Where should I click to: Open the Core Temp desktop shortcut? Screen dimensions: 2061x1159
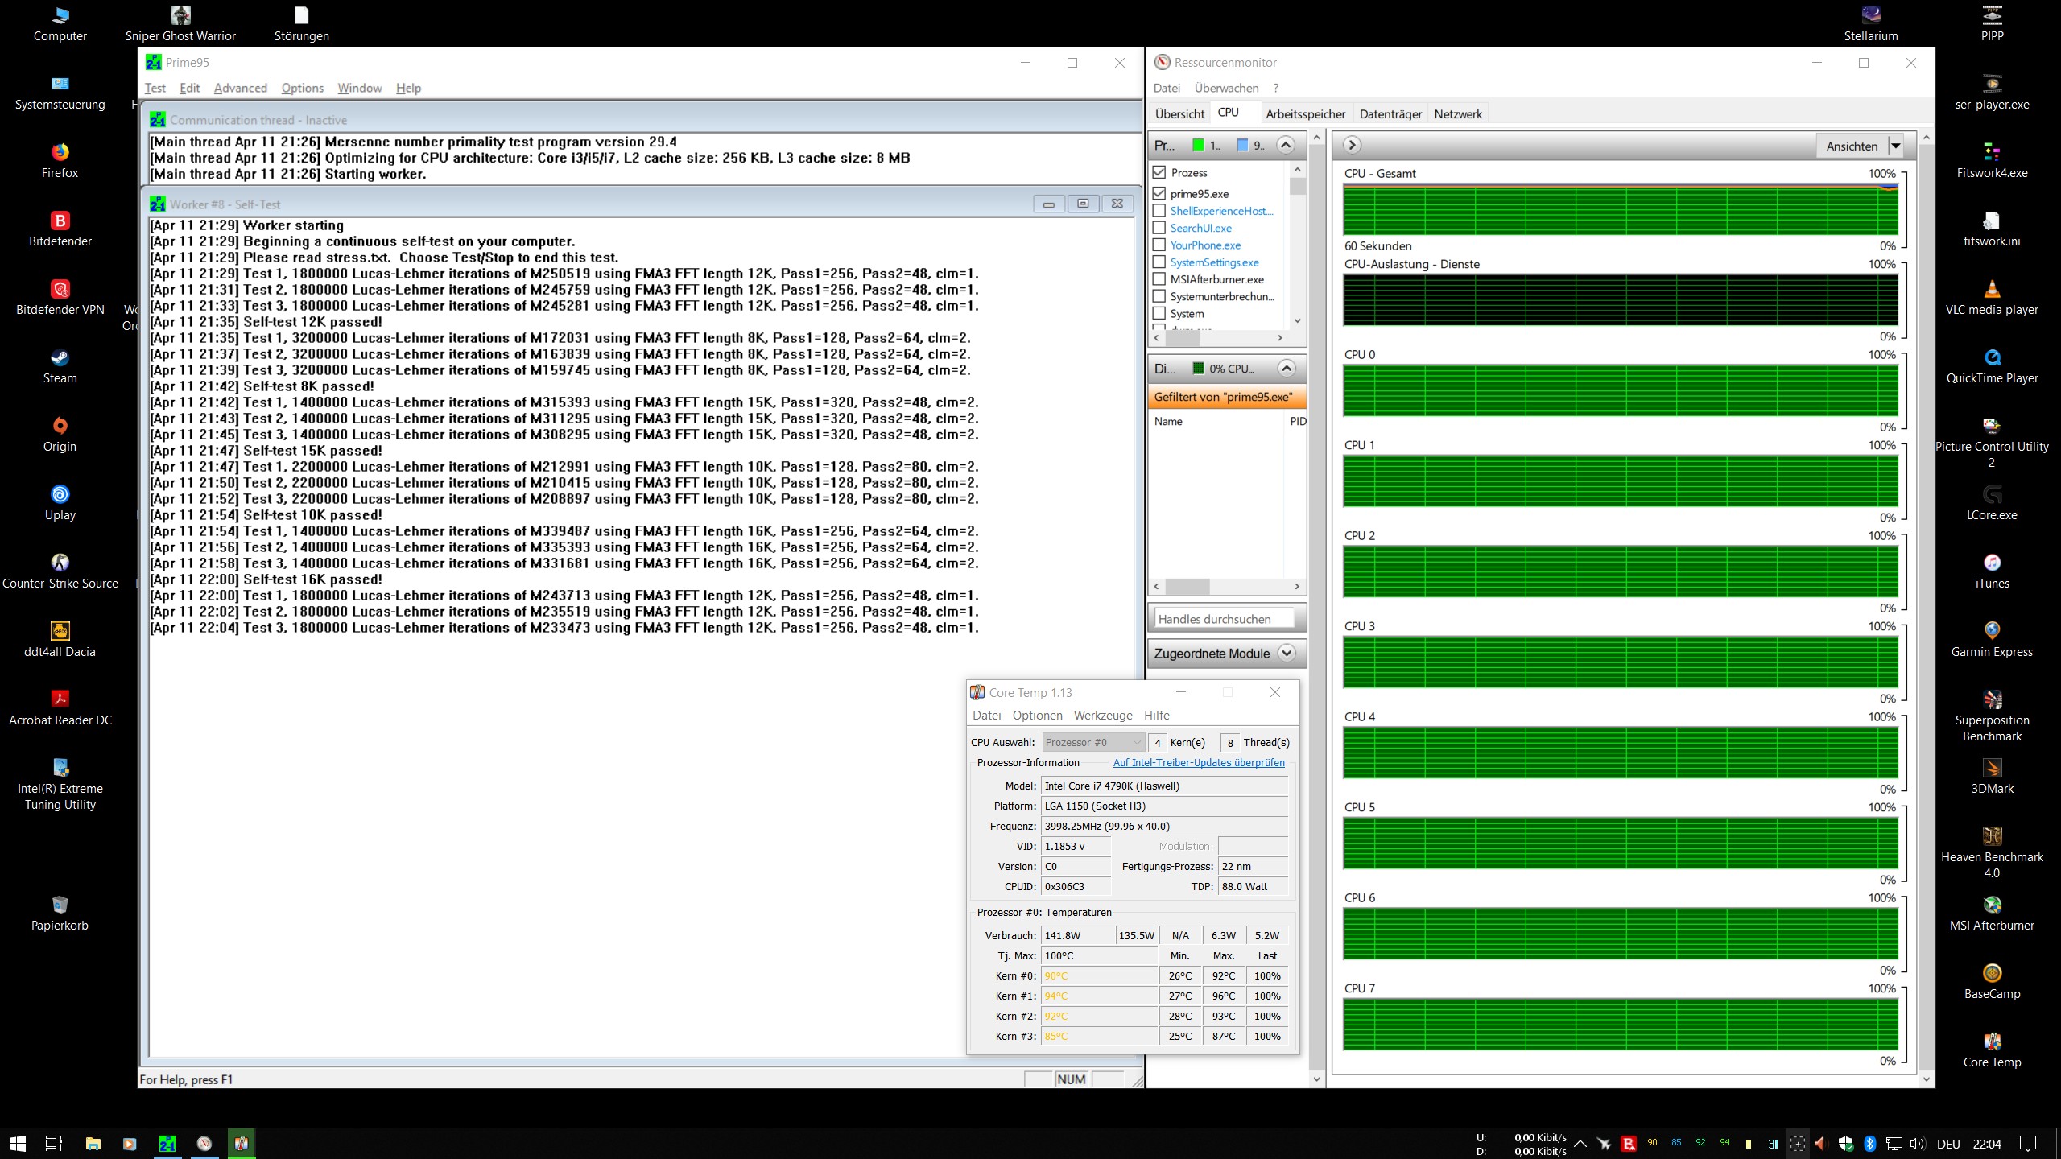pyautogui.click(x=1992, y=1050)
